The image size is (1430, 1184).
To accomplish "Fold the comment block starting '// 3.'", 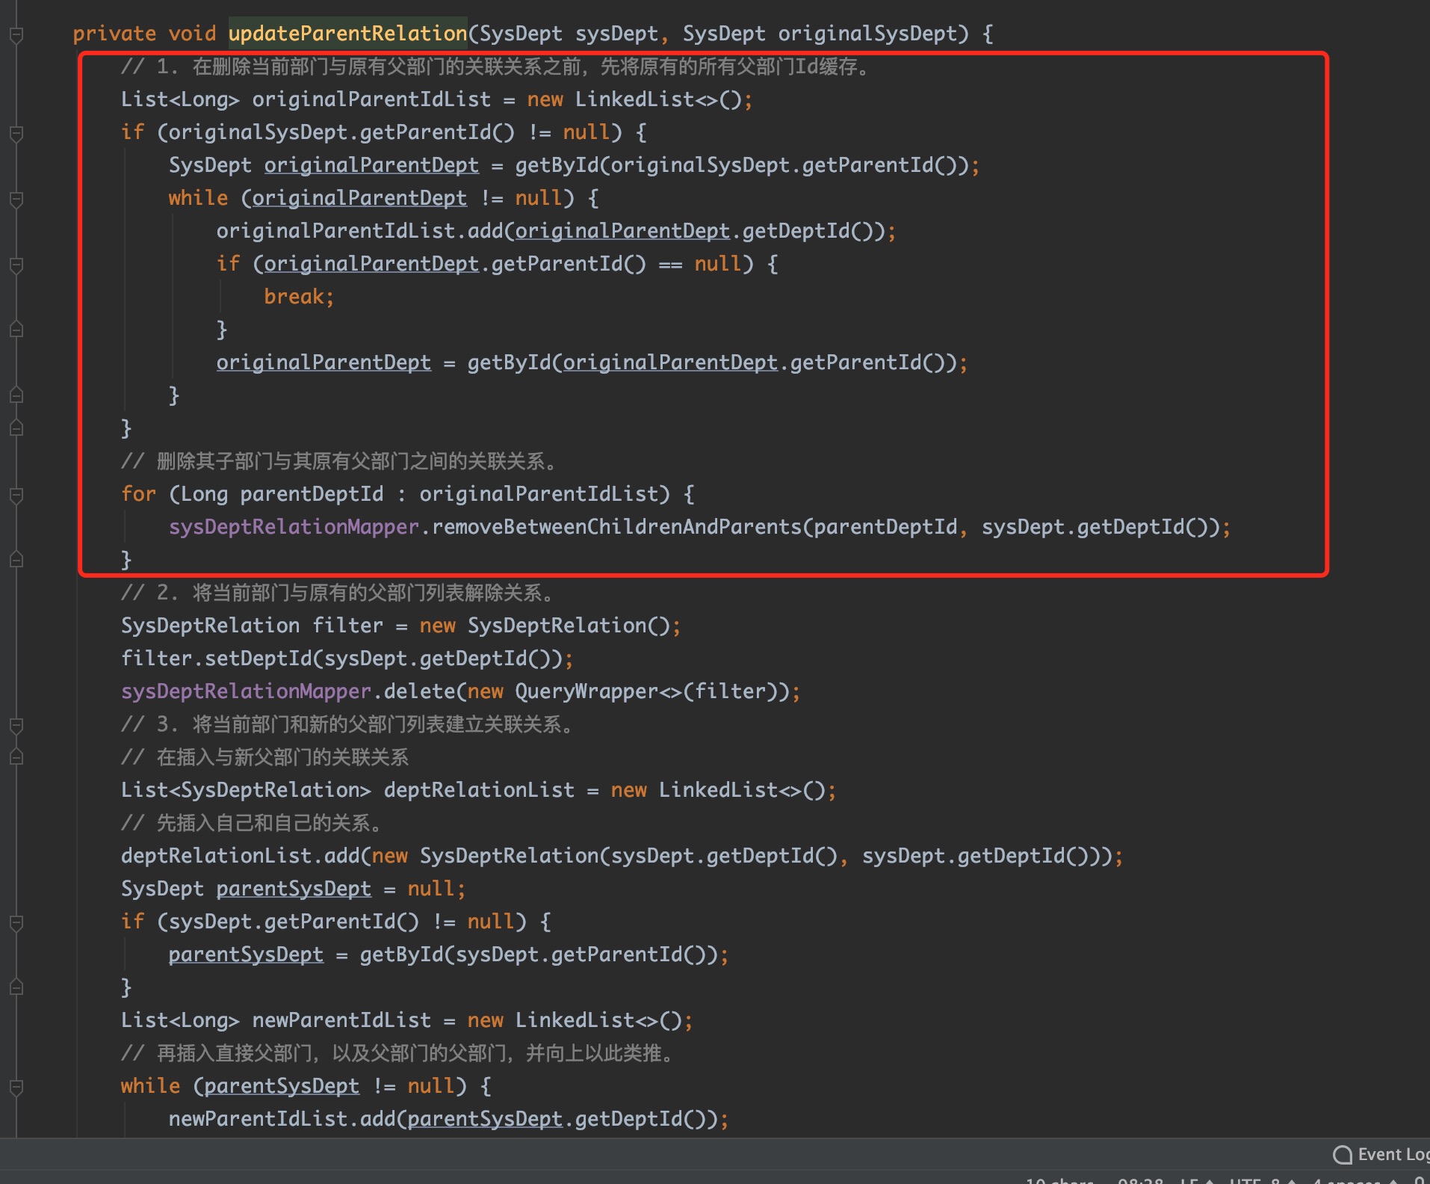I will [x=16, y=725].
